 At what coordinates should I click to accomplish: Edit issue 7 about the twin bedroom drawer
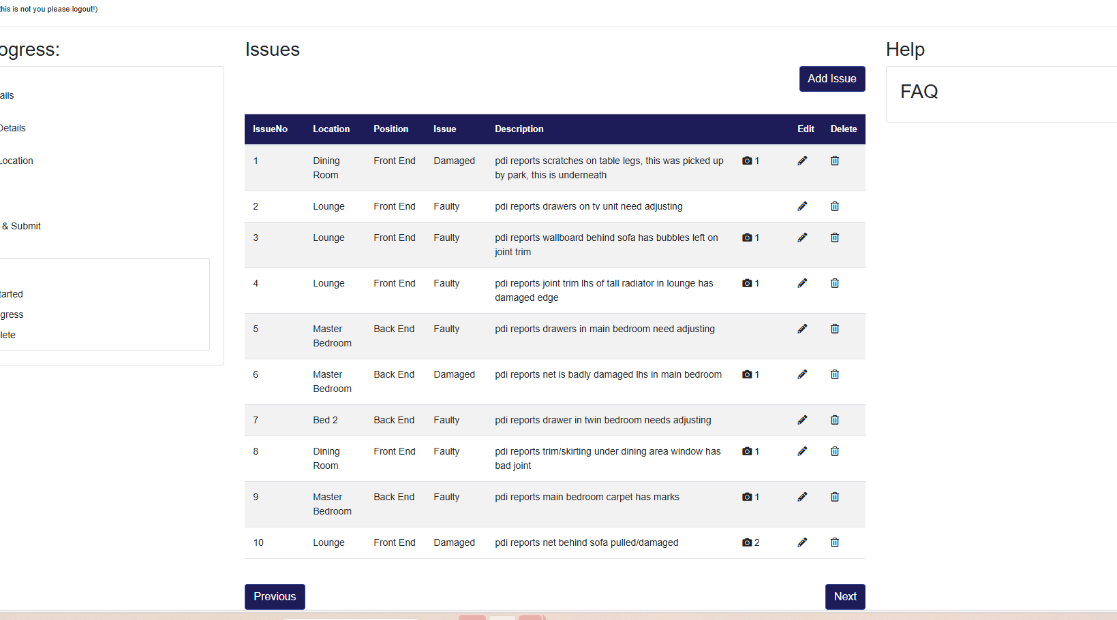click(x=802, y=420)
